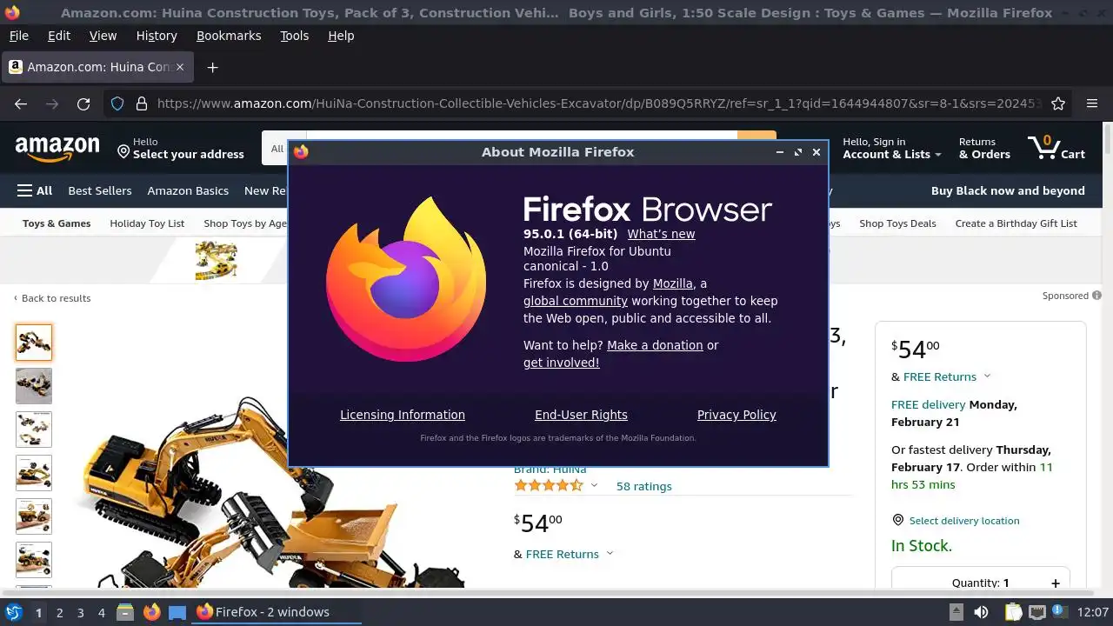Open the Quantity: 1 dropdown

click(980, 583)
